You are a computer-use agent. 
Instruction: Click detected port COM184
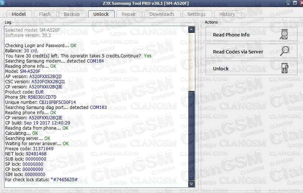click(x=95, y=61)
